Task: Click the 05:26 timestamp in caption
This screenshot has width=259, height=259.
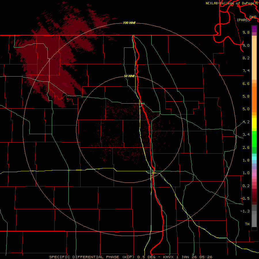Action: pyautogui.click(x=206, y=257)
